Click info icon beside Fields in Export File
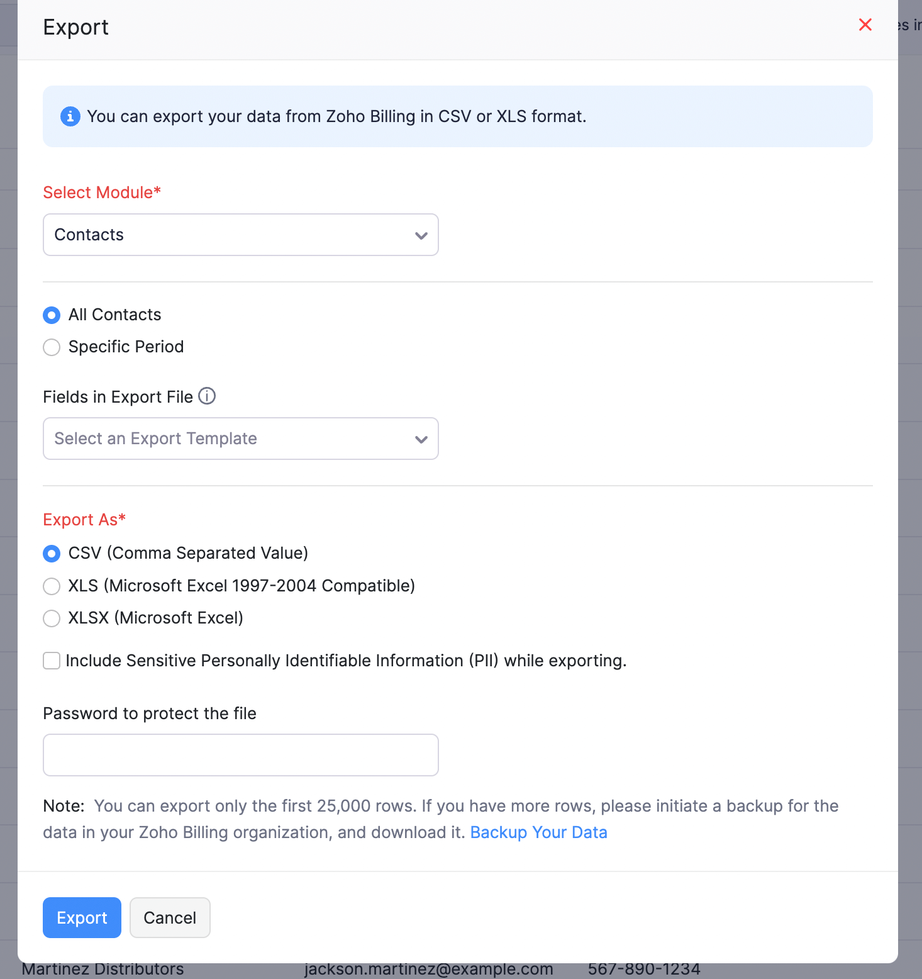This screenshot has width=922, height=979. point(207,396)
